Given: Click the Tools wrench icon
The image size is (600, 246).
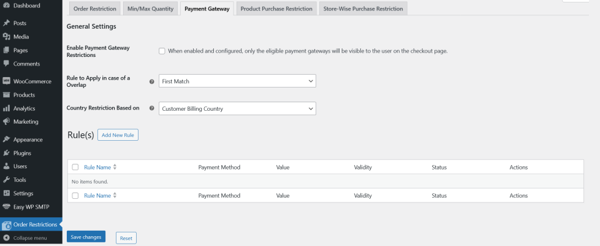Looking at the screenshot, I should coord(6,180).
